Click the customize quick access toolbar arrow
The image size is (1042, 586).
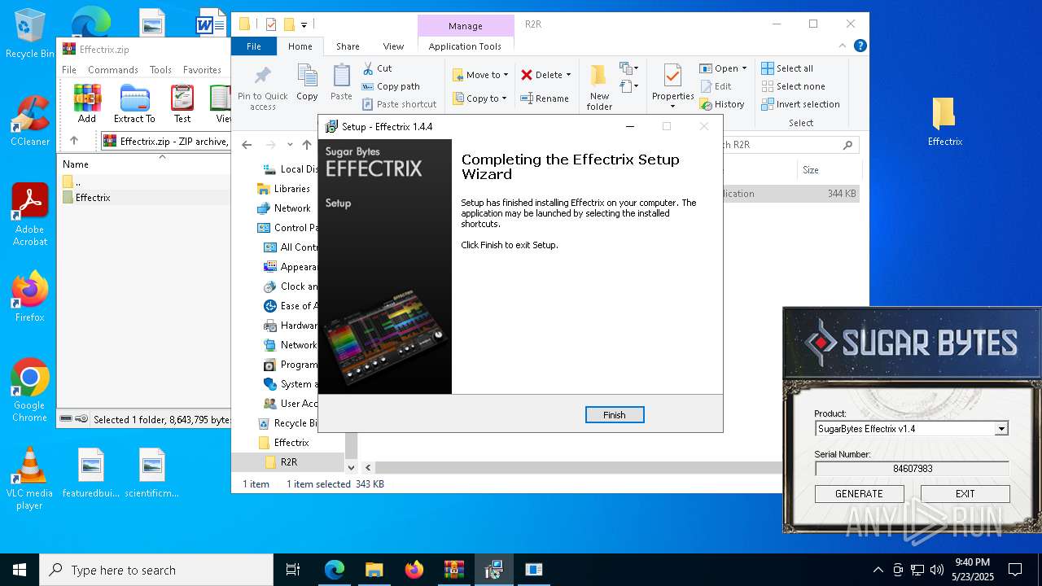coord(304,24)
